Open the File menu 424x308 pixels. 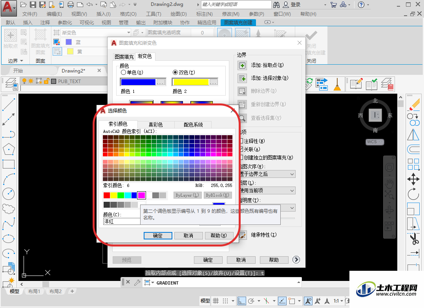(29, 14)
